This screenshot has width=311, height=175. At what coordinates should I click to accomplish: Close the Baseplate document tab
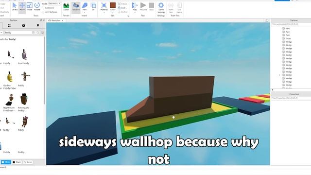(x=62, y=20)
